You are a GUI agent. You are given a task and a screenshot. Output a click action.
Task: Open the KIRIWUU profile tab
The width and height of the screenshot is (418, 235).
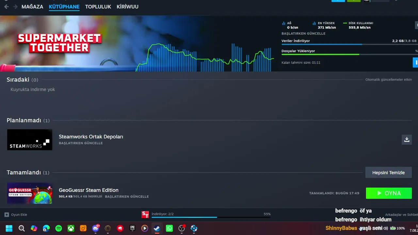127,7
